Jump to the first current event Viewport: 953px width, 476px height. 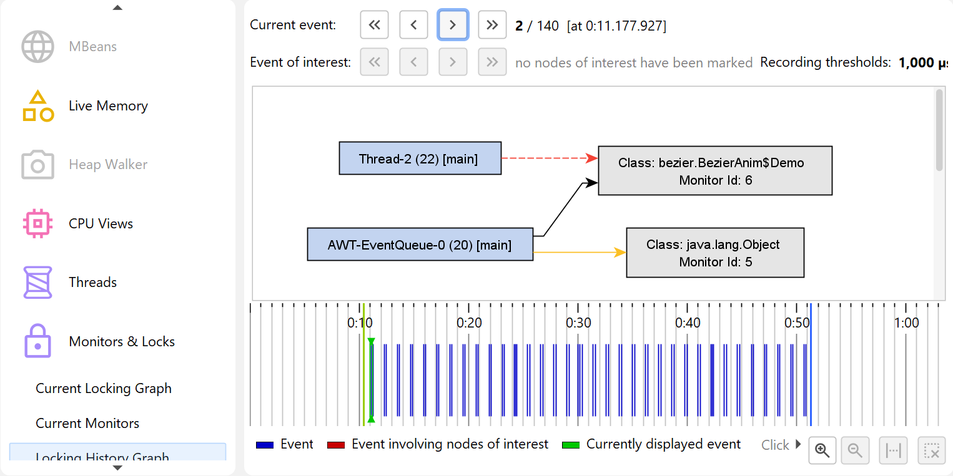coord(374,25)
